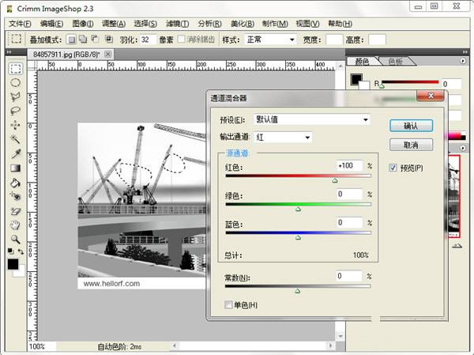
Task: Click the new selection mode icon
Action: point(71,40)
